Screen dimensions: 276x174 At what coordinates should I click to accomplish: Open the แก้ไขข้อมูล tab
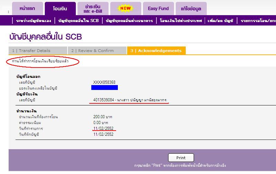tap(191, 9)
